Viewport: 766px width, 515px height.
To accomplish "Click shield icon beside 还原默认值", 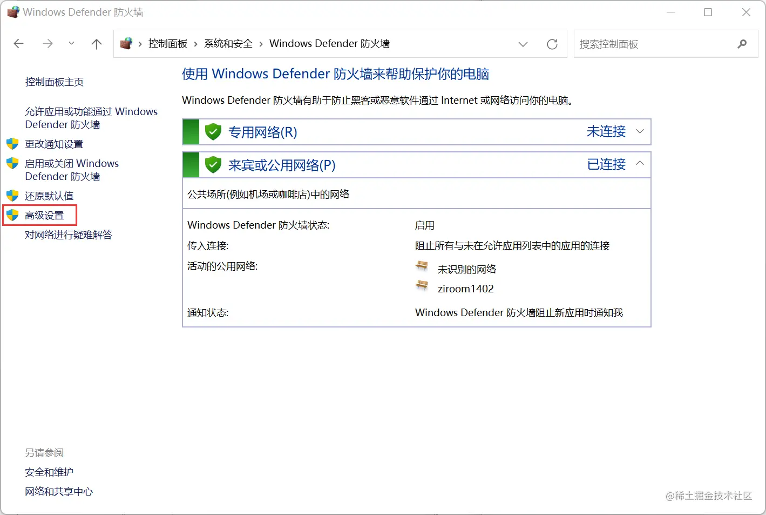I will click(12, 196).
